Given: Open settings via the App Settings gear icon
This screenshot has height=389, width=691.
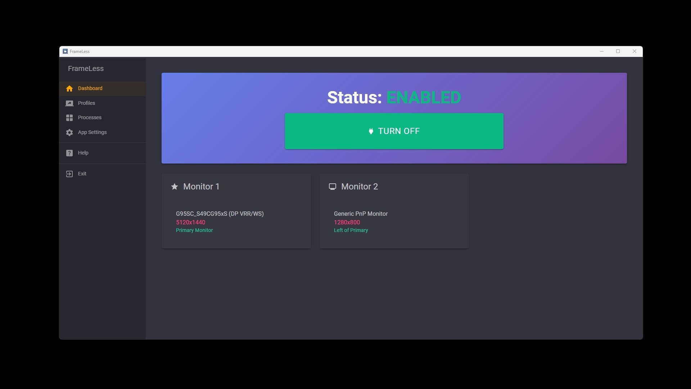Looking at the screenshot, I should (69, 133).
